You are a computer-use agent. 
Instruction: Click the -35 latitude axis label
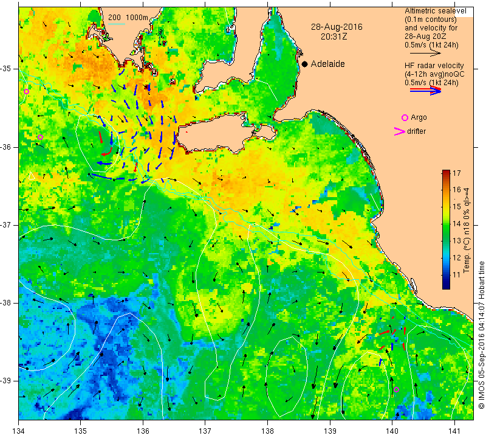point(5,69)
